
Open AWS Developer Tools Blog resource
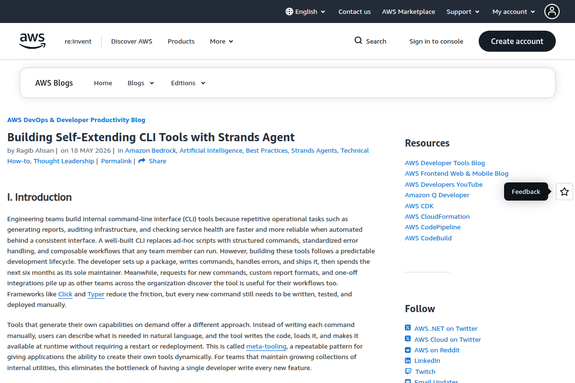click(445, 163)
